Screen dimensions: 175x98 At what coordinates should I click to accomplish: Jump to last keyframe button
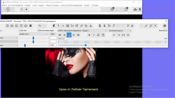(x=78, y=35)
